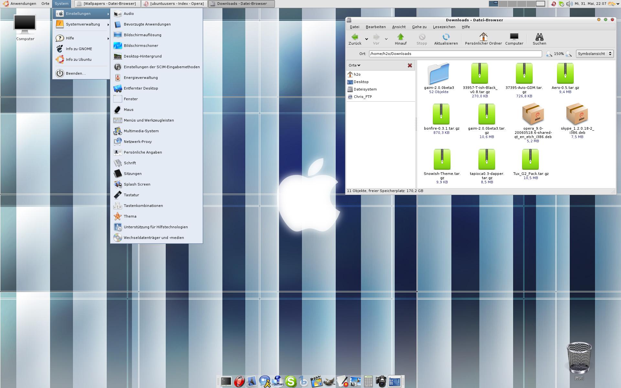
Task: Click Zurück arrow in file browser
Action: [x=355, y=39]
